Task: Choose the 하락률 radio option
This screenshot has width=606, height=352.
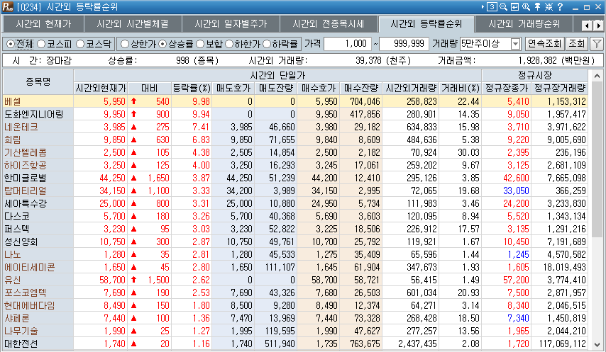Action: tap(267, 44)
